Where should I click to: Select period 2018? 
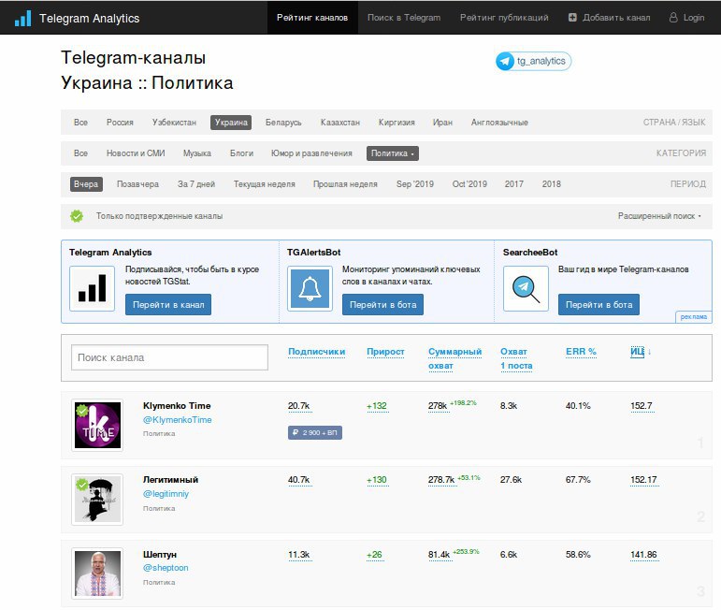tap(552, 184)
